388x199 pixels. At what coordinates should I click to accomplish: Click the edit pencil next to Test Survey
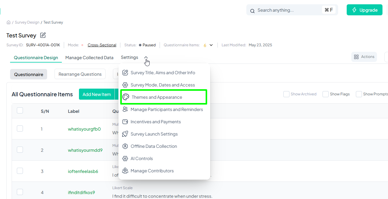tap(43, 35)
